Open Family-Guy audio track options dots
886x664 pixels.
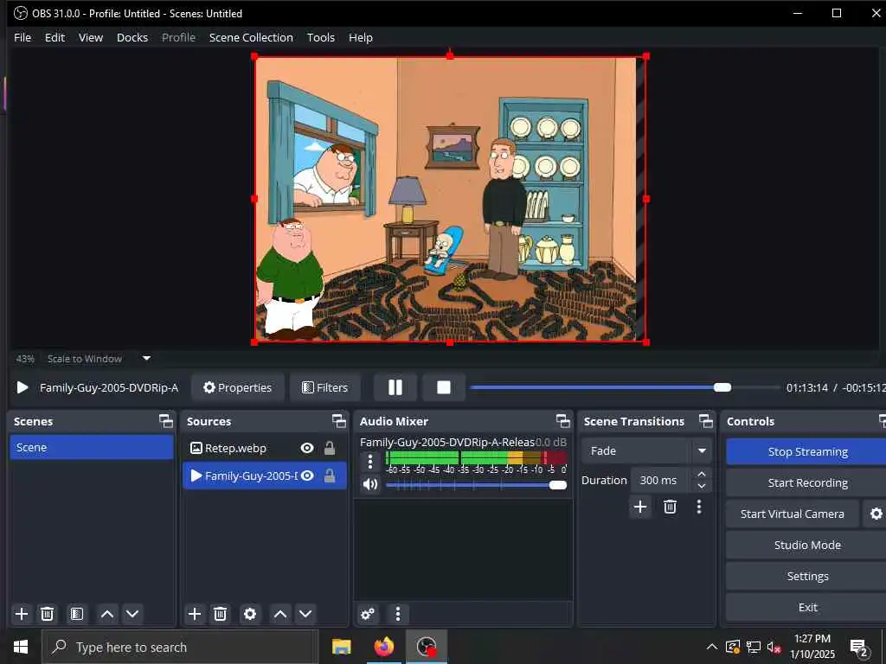tap(370, 462)
